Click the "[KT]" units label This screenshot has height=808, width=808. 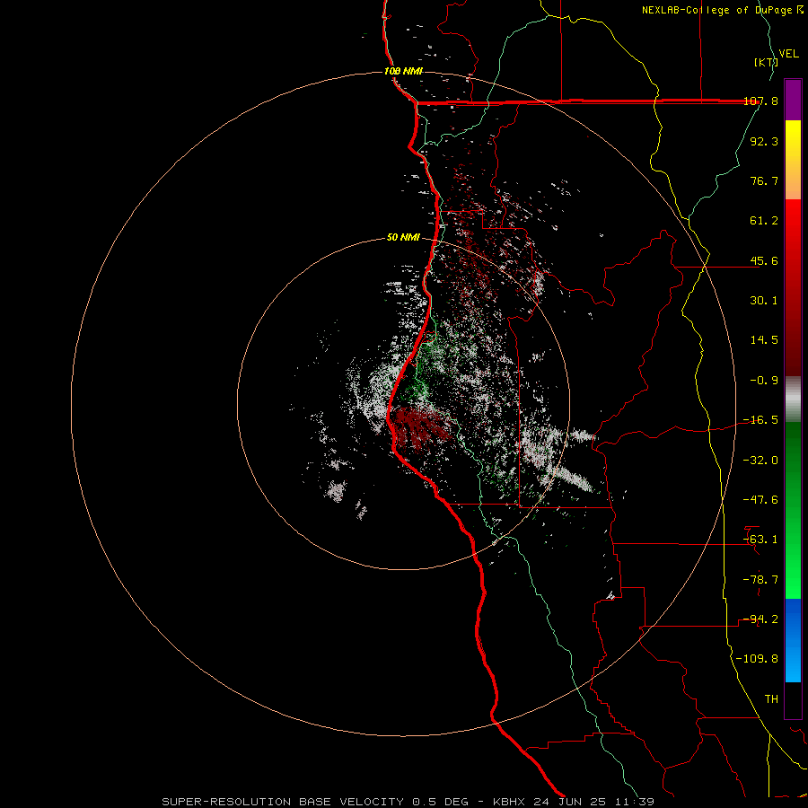(767, 62)
